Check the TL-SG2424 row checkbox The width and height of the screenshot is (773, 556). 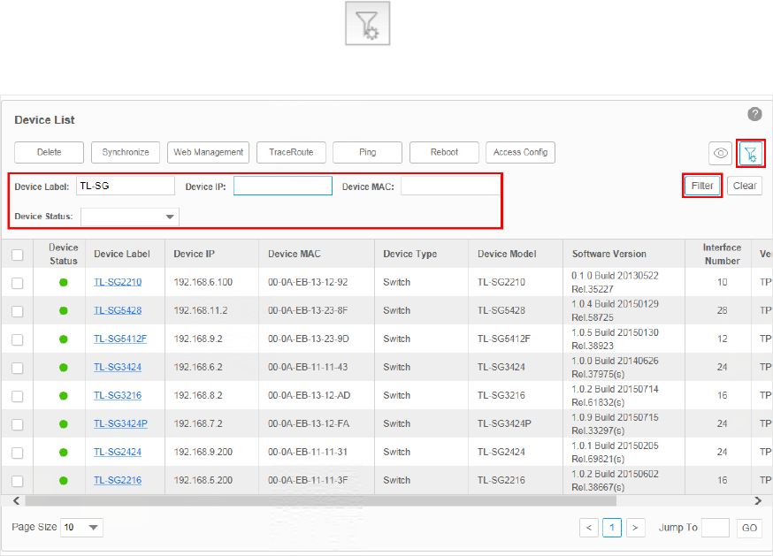[18, 453]
